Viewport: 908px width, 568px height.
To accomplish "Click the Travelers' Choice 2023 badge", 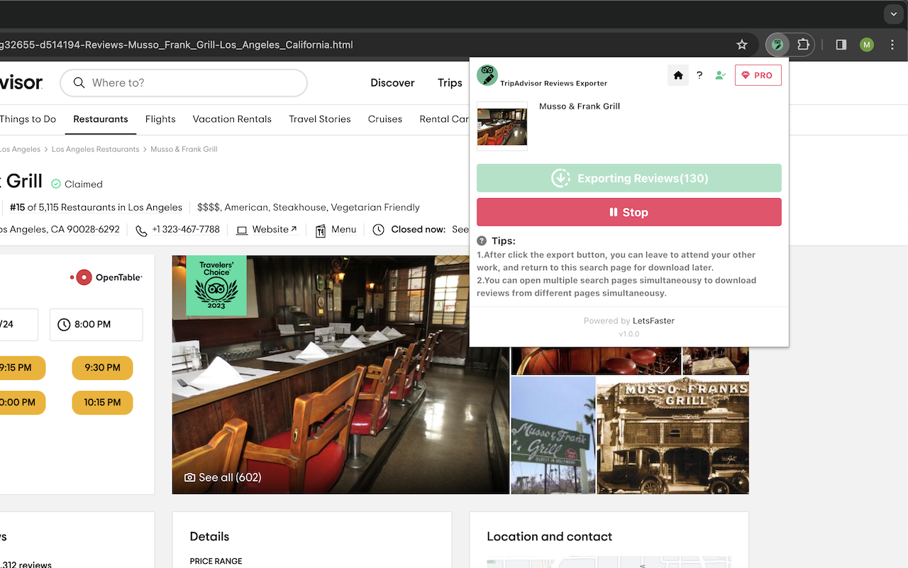I will [216, 285].
